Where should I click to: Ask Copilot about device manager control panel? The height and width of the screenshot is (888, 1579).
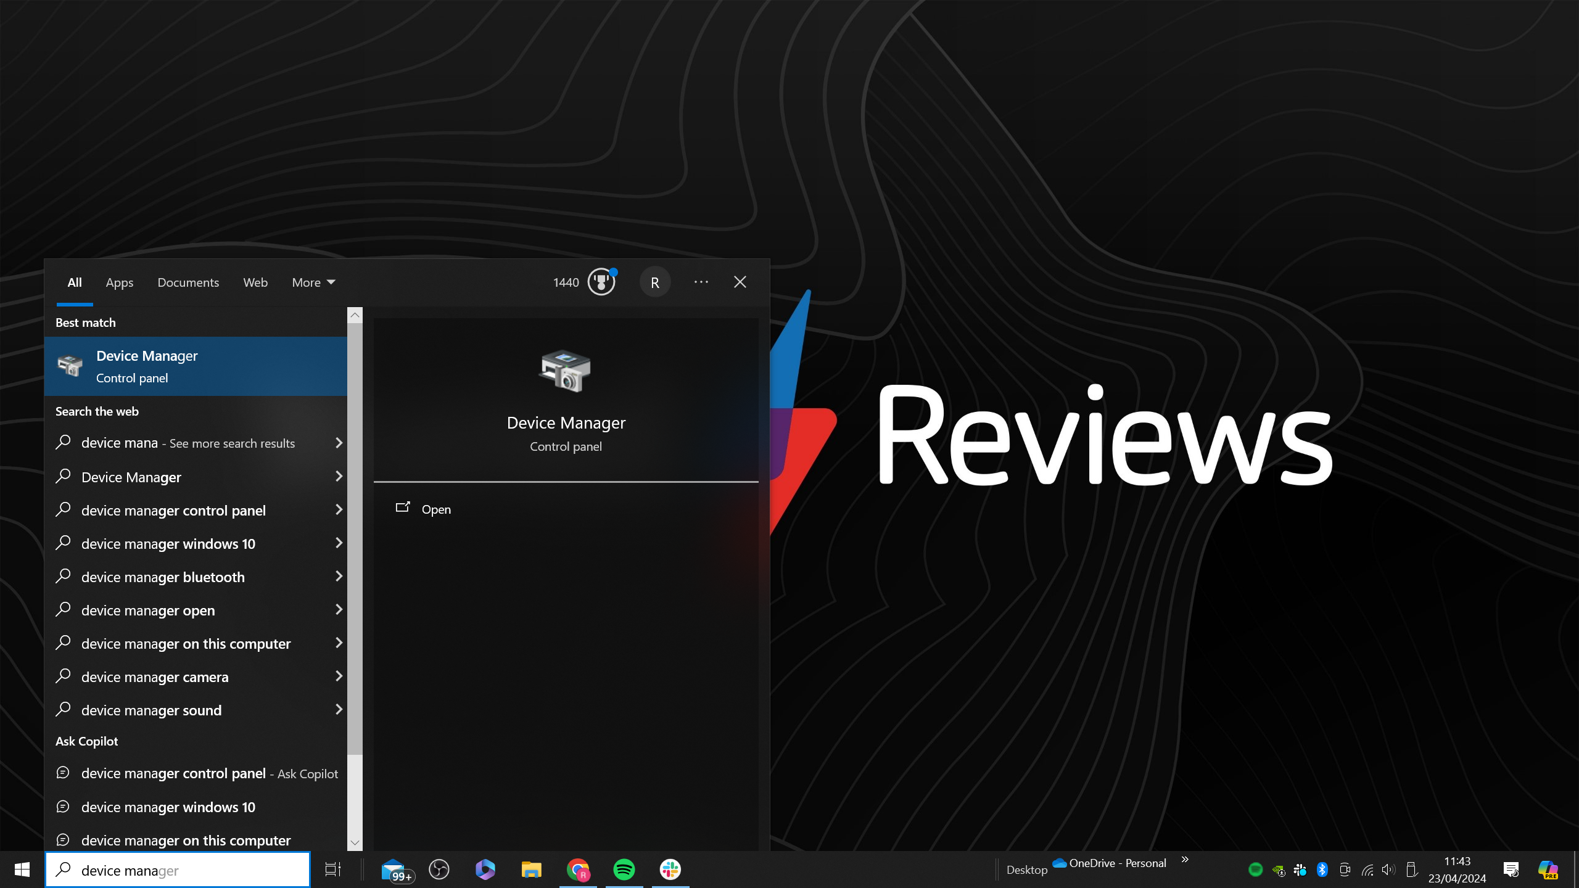[196, 773]
